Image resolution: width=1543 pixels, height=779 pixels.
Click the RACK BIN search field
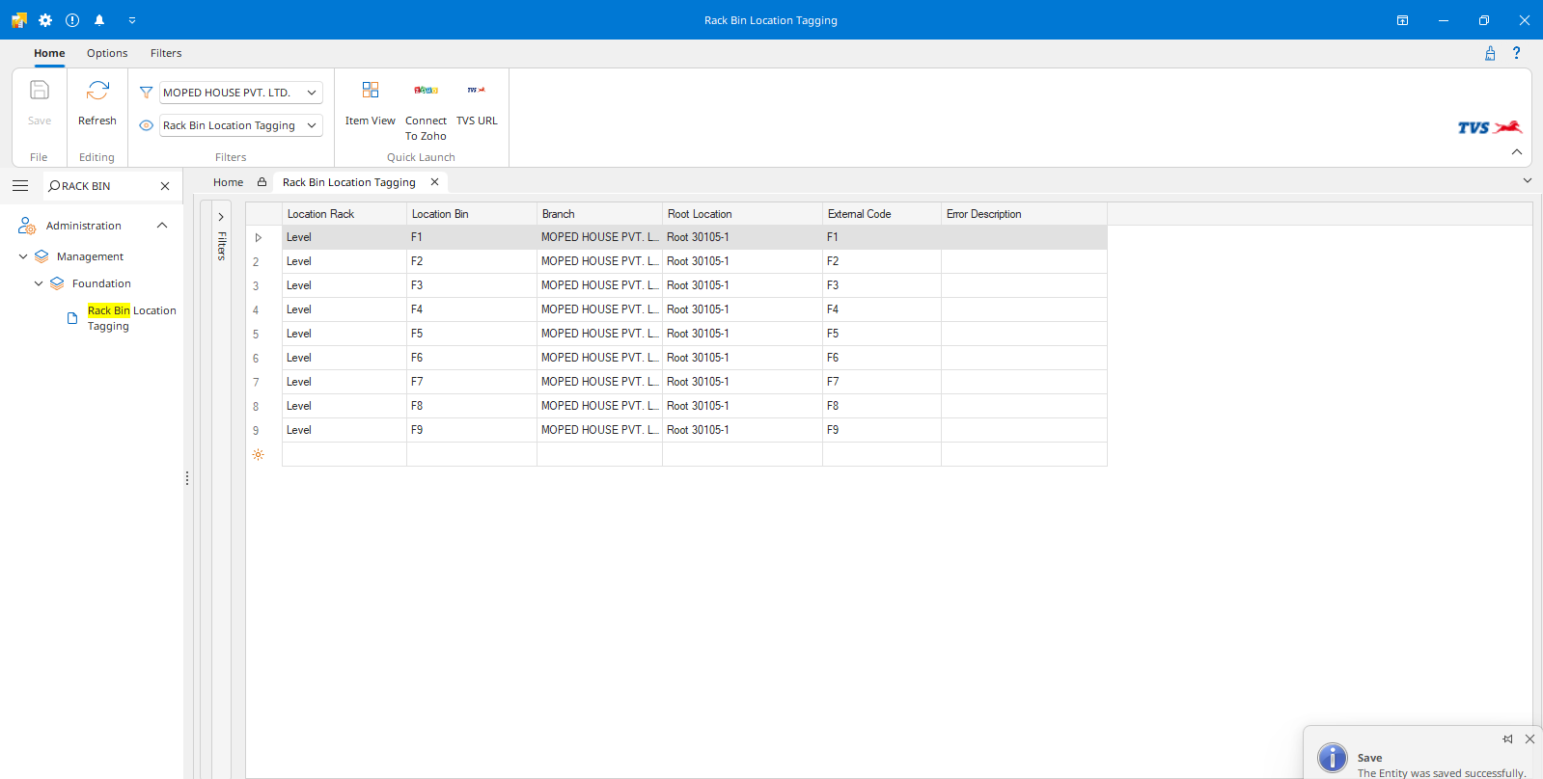point(101,186)
